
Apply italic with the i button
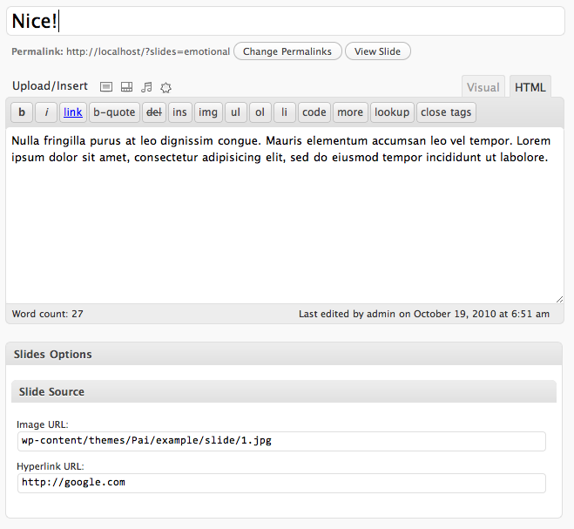click(46, 112)
